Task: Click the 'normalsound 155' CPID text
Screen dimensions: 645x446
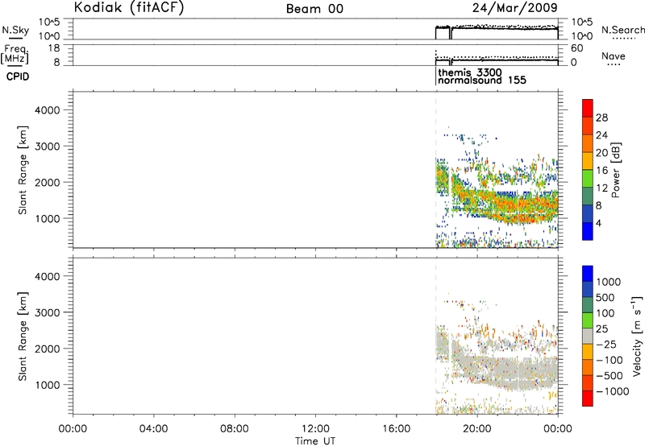Action: [481, 80]
